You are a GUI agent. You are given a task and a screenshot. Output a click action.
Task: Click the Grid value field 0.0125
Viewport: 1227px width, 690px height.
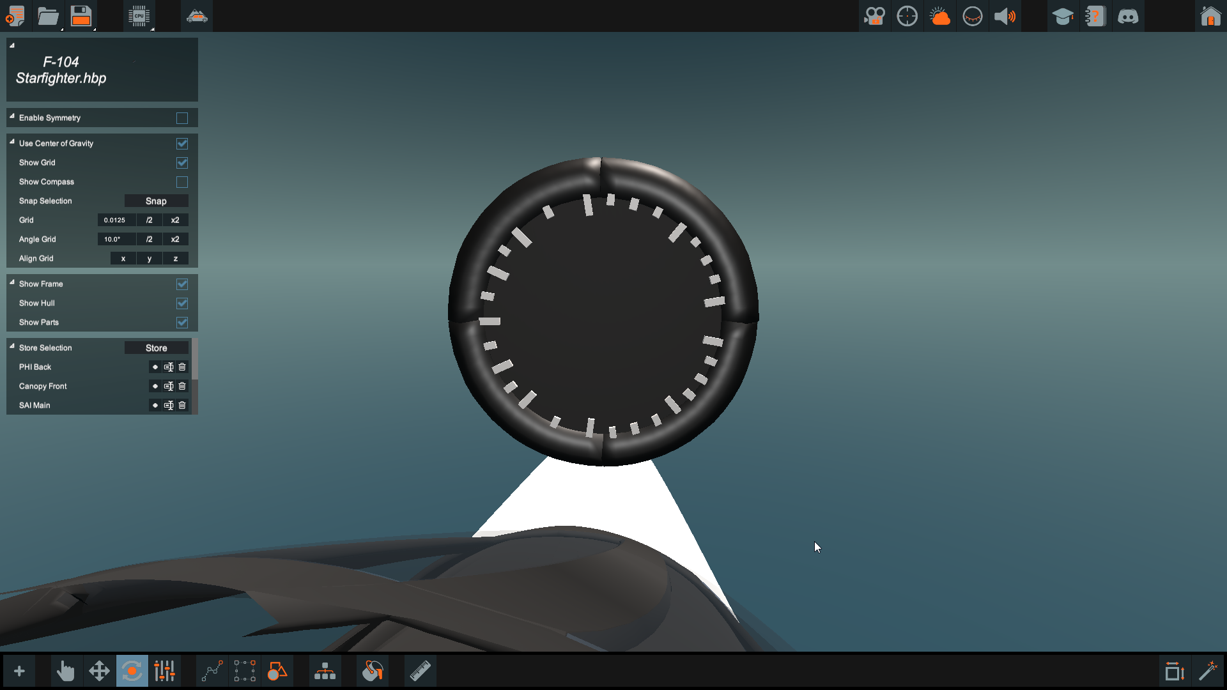[x=116, y=220]
